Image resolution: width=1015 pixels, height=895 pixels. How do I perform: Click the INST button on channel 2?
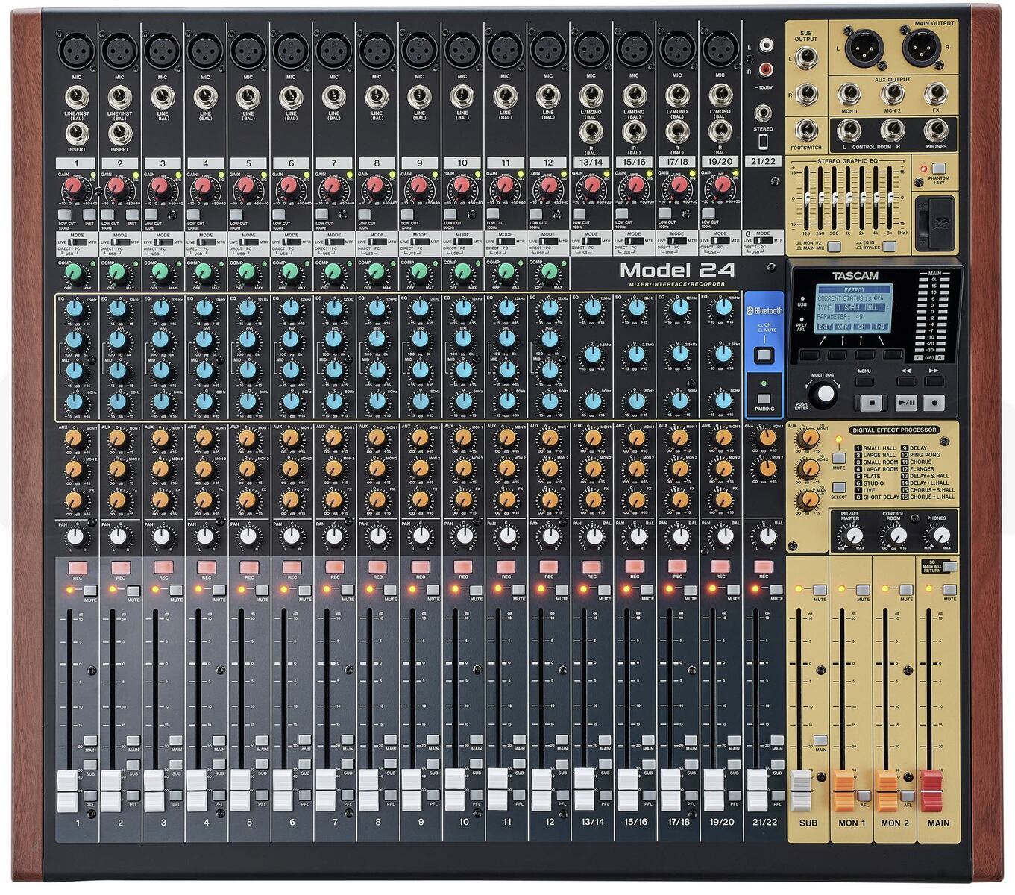[x=132, y=214]
